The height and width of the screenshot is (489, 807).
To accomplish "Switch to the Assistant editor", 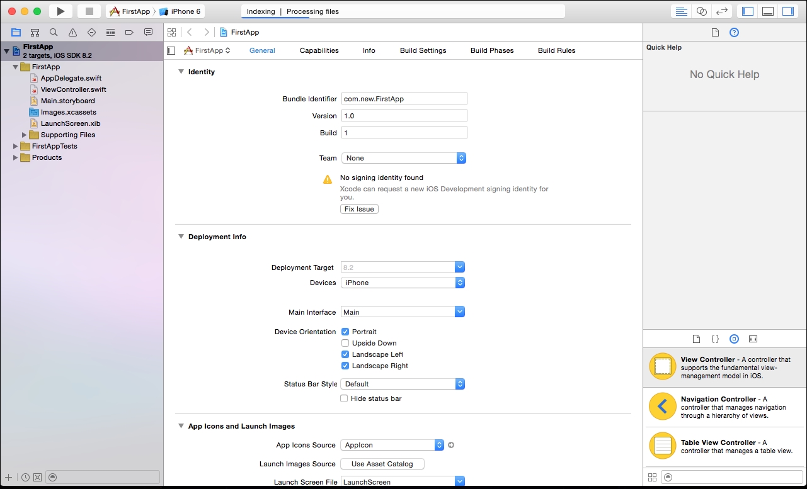I will tap(701, 11).
